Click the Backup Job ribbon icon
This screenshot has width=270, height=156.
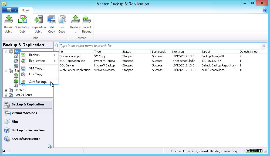(9, 19)
